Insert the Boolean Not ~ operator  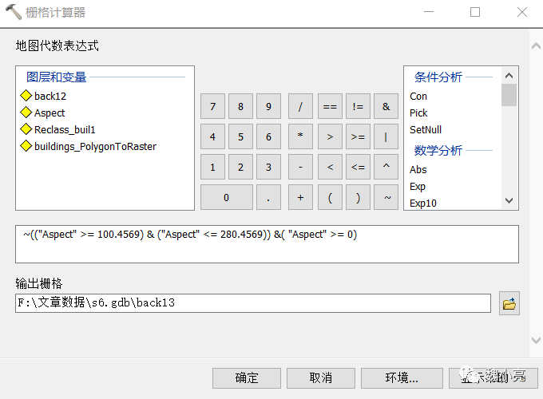point(386,197)
